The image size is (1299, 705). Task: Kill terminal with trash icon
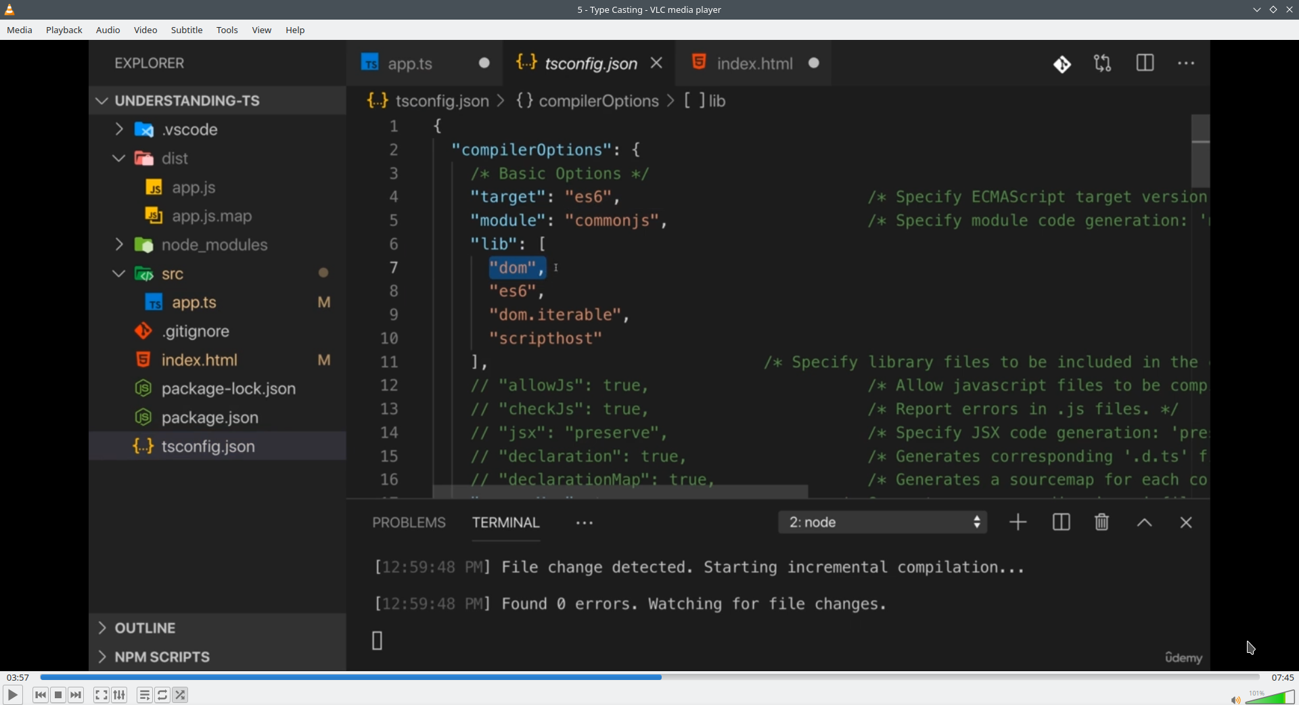[1102, 522]
